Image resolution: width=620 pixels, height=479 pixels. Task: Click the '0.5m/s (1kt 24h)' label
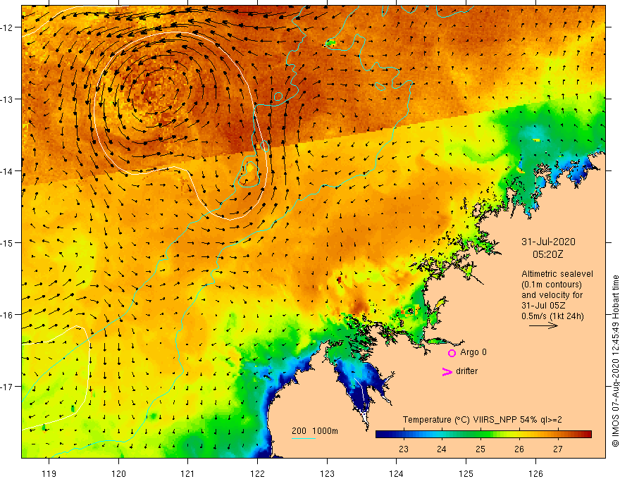(x=552, y=316)
